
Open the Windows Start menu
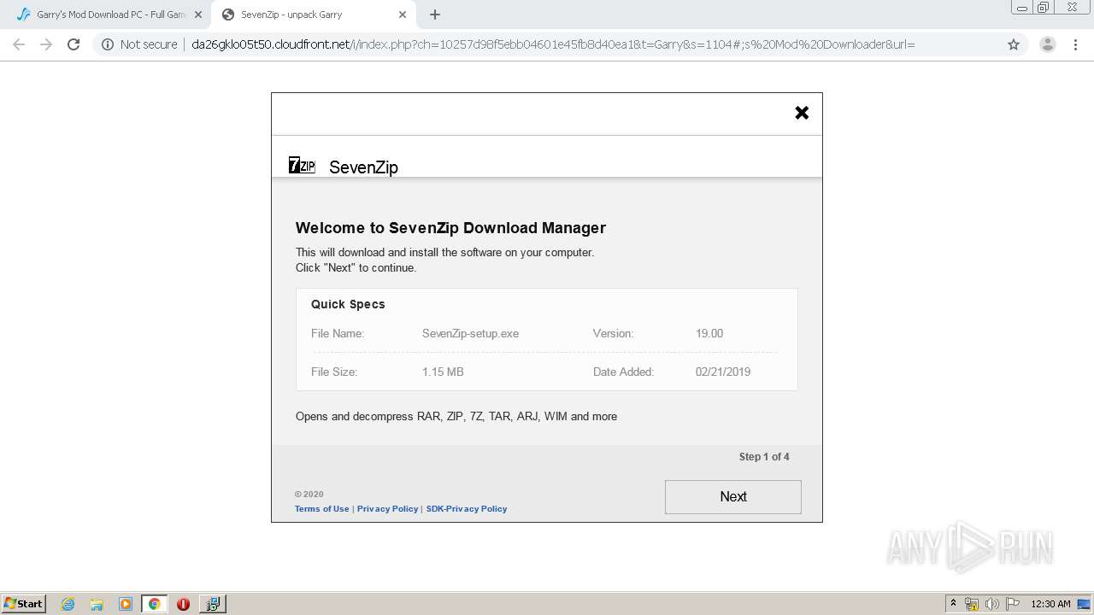24,603
